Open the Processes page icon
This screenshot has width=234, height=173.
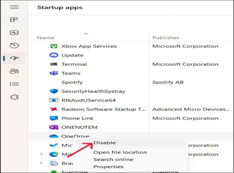[14, 20]
